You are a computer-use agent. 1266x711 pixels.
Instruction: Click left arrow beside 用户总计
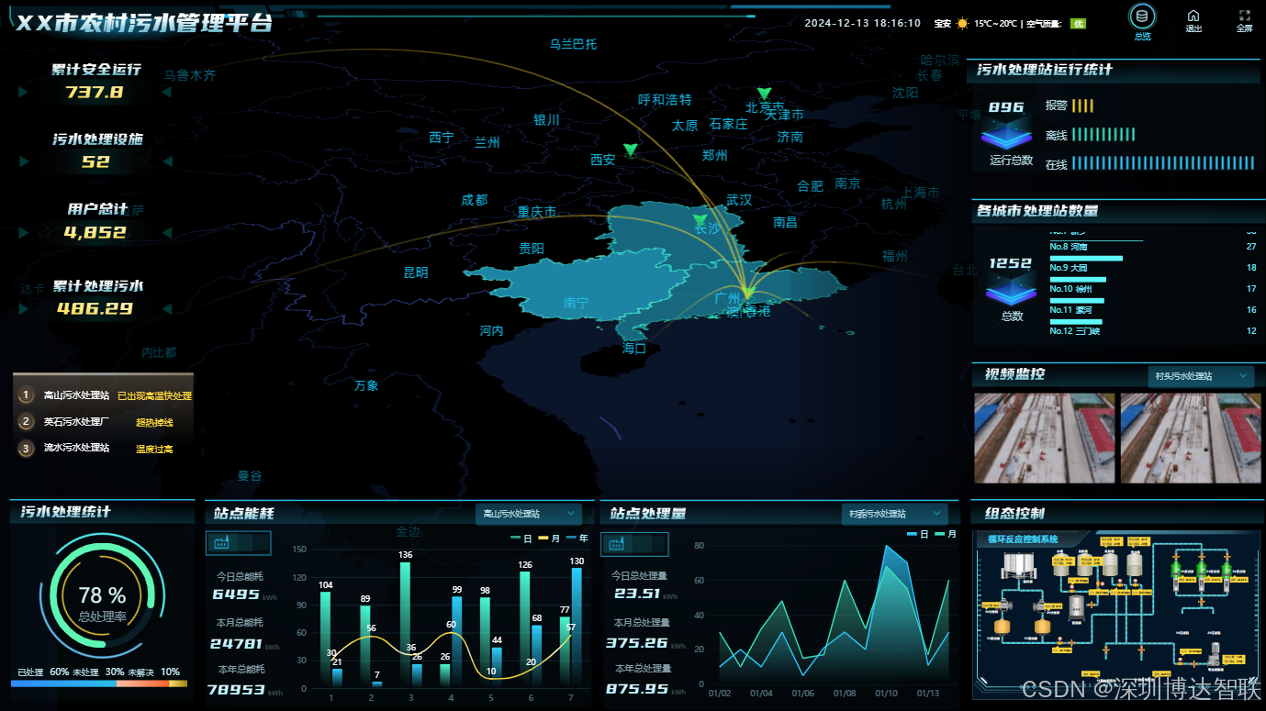tap(23, 233)
